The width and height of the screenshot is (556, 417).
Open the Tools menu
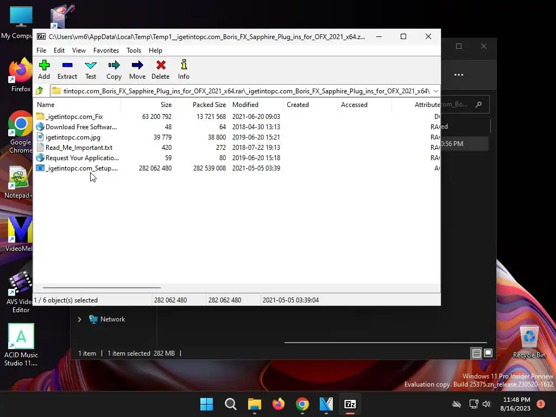click(134, 50)
